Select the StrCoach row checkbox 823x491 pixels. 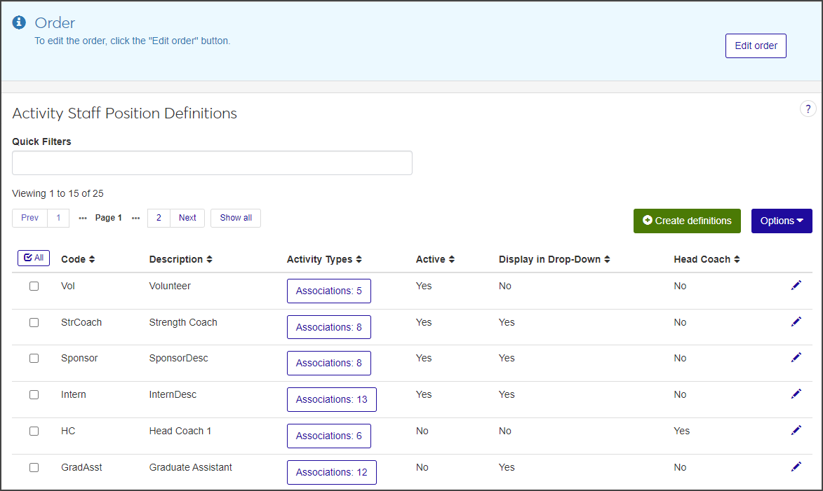pyautogui.click(x=34, y=323)
